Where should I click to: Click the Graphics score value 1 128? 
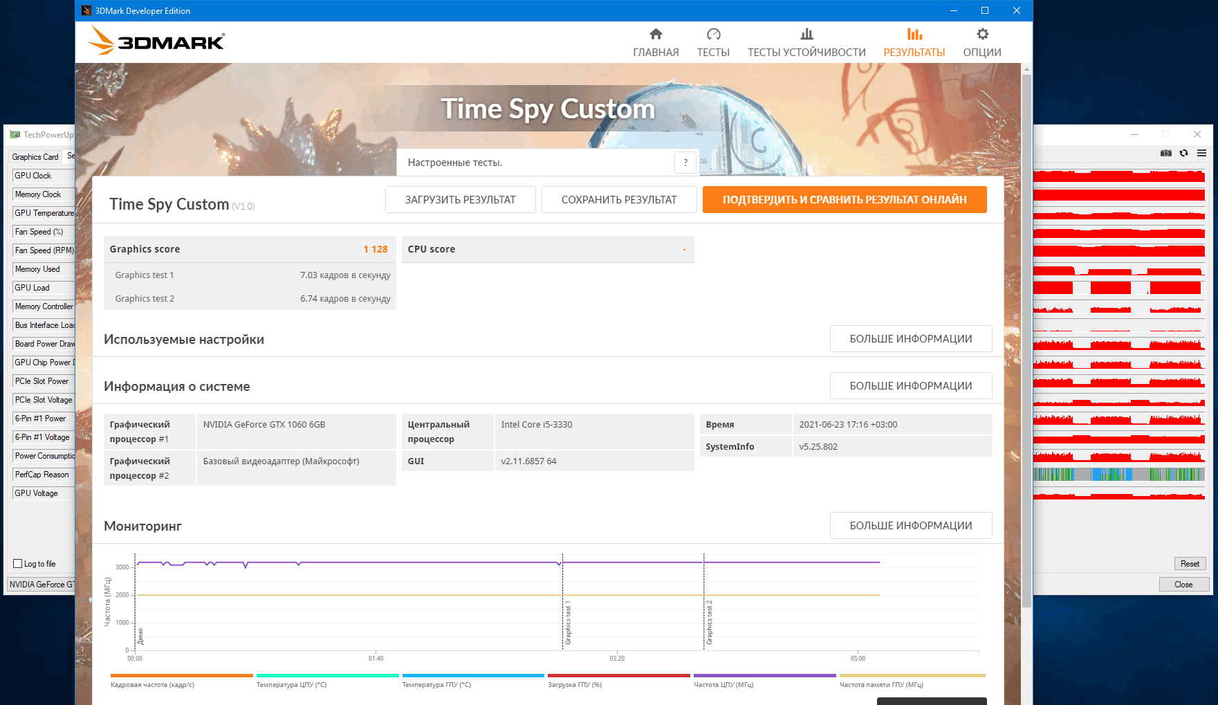pos(376,249)
